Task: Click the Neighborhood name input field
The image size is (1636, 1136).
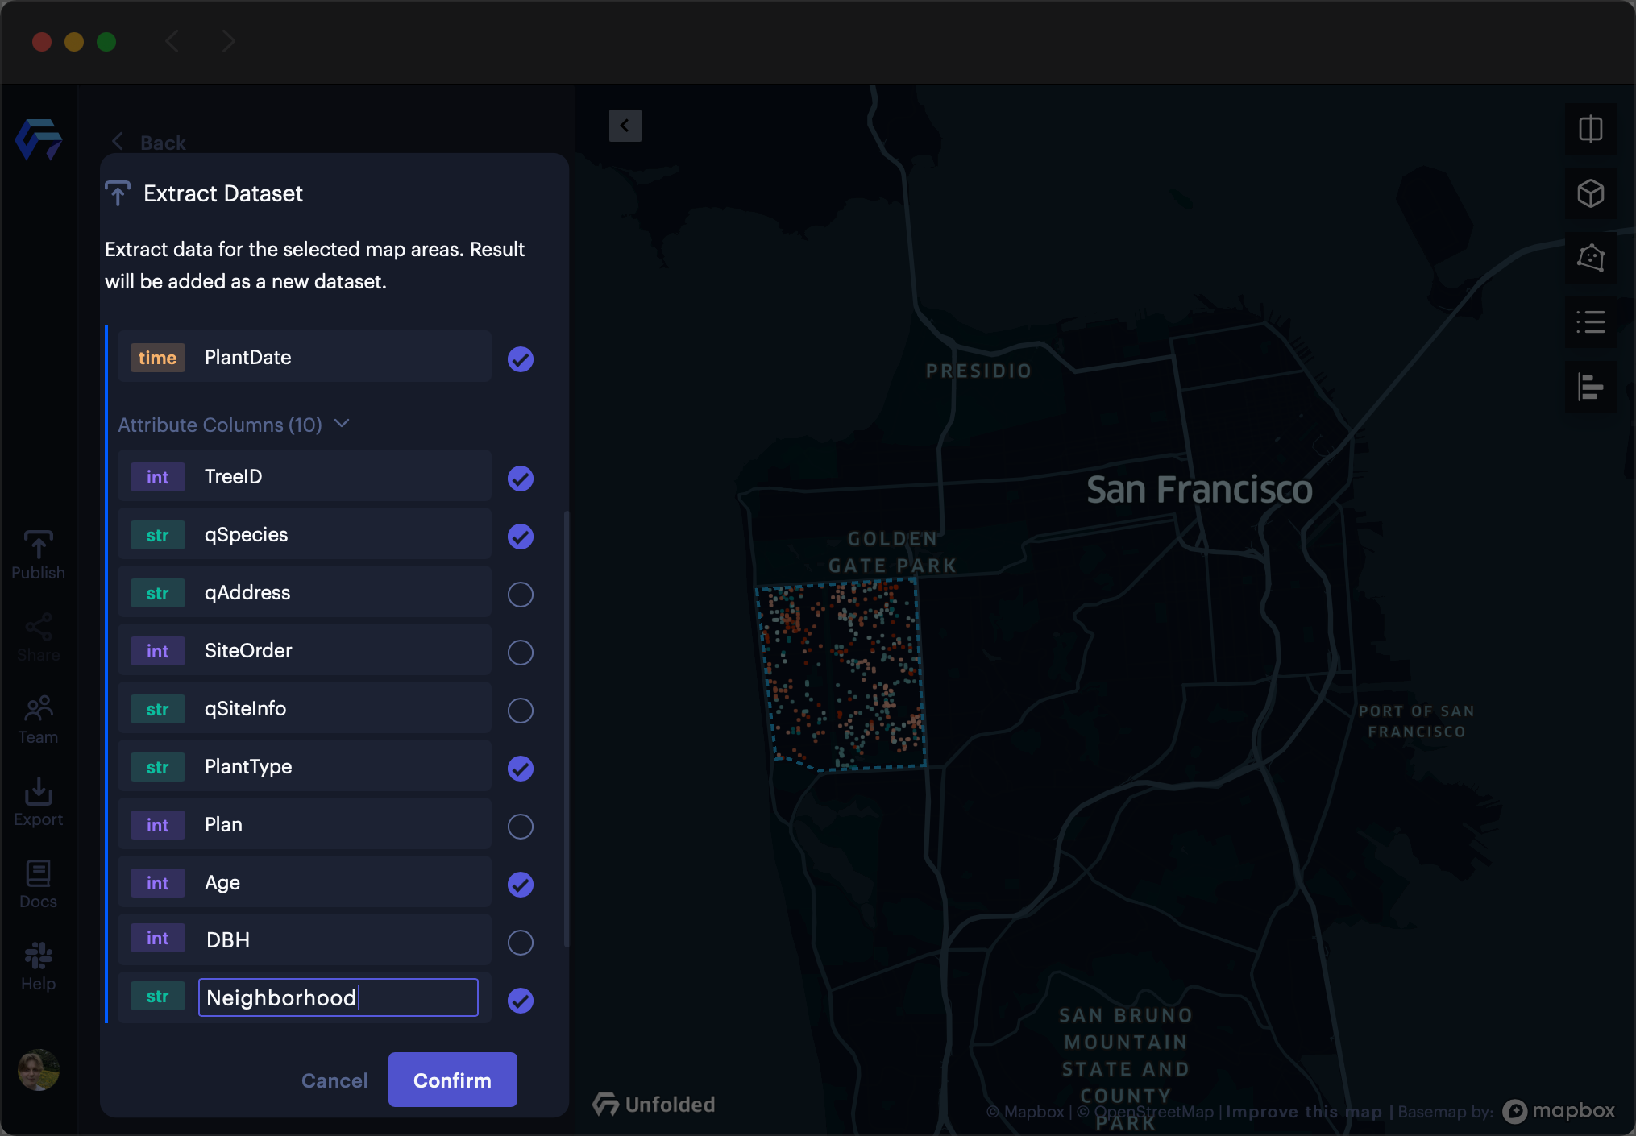Action: coord(338,997)
